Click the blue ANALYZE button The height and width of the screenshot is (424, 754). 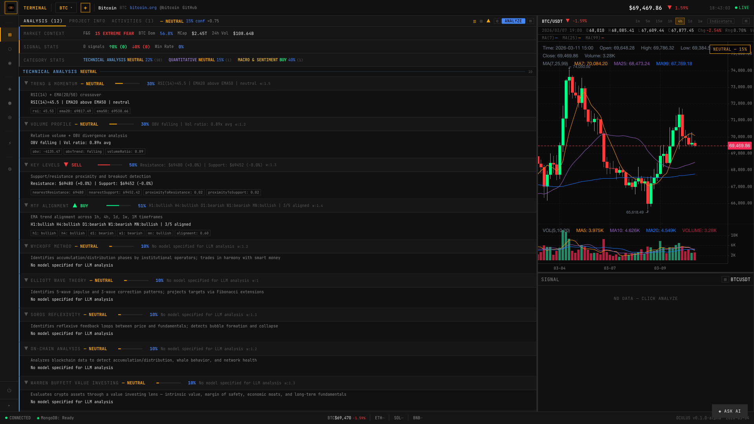click(x=513, y=21)
